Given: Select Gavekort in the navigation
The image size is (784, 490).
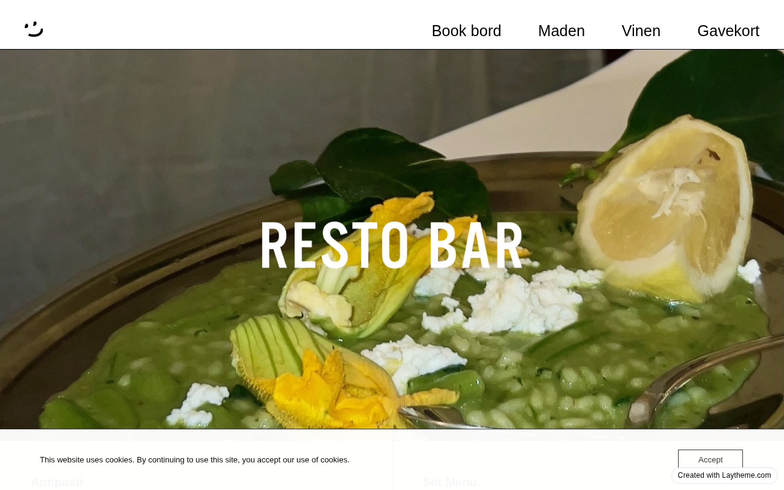Looking at the screenshot, I should [x=728, y=31].
